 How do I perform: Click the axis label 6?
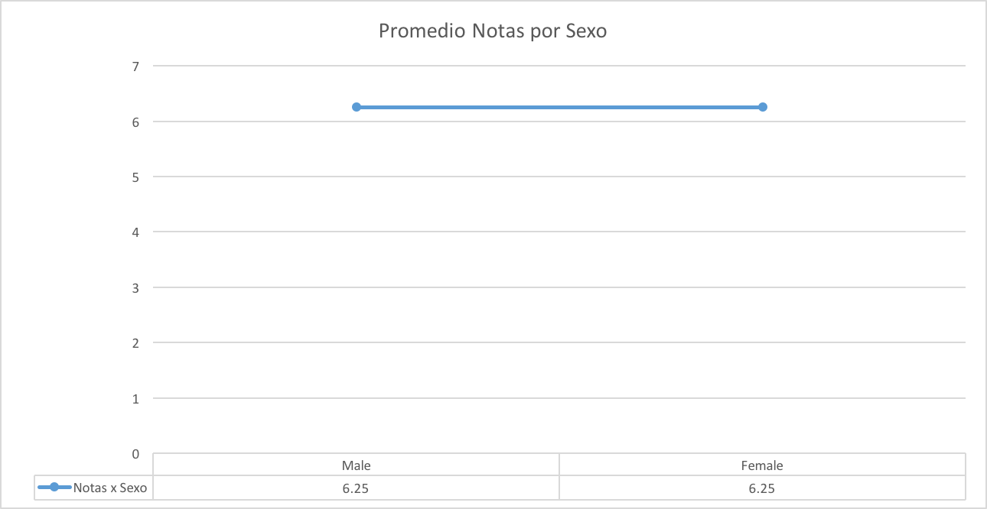pos(135,122)
